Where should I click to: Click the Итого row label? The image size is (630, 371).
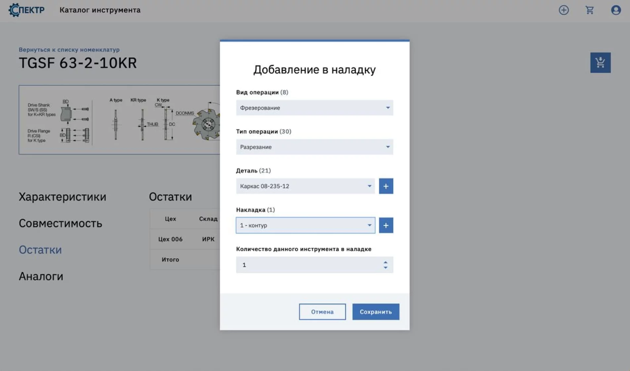pos(170,260)
